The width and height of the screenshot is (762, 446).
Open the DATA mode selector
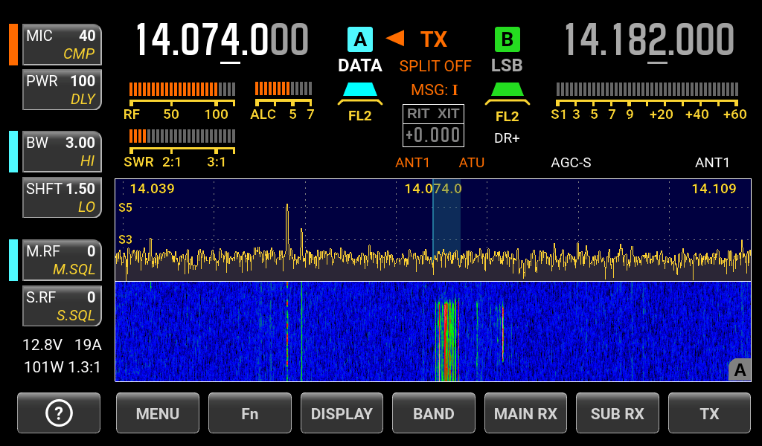point(359,65)
